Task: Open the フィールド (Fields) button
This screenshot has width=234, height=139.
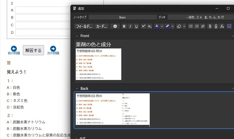Action: (84, 26)
